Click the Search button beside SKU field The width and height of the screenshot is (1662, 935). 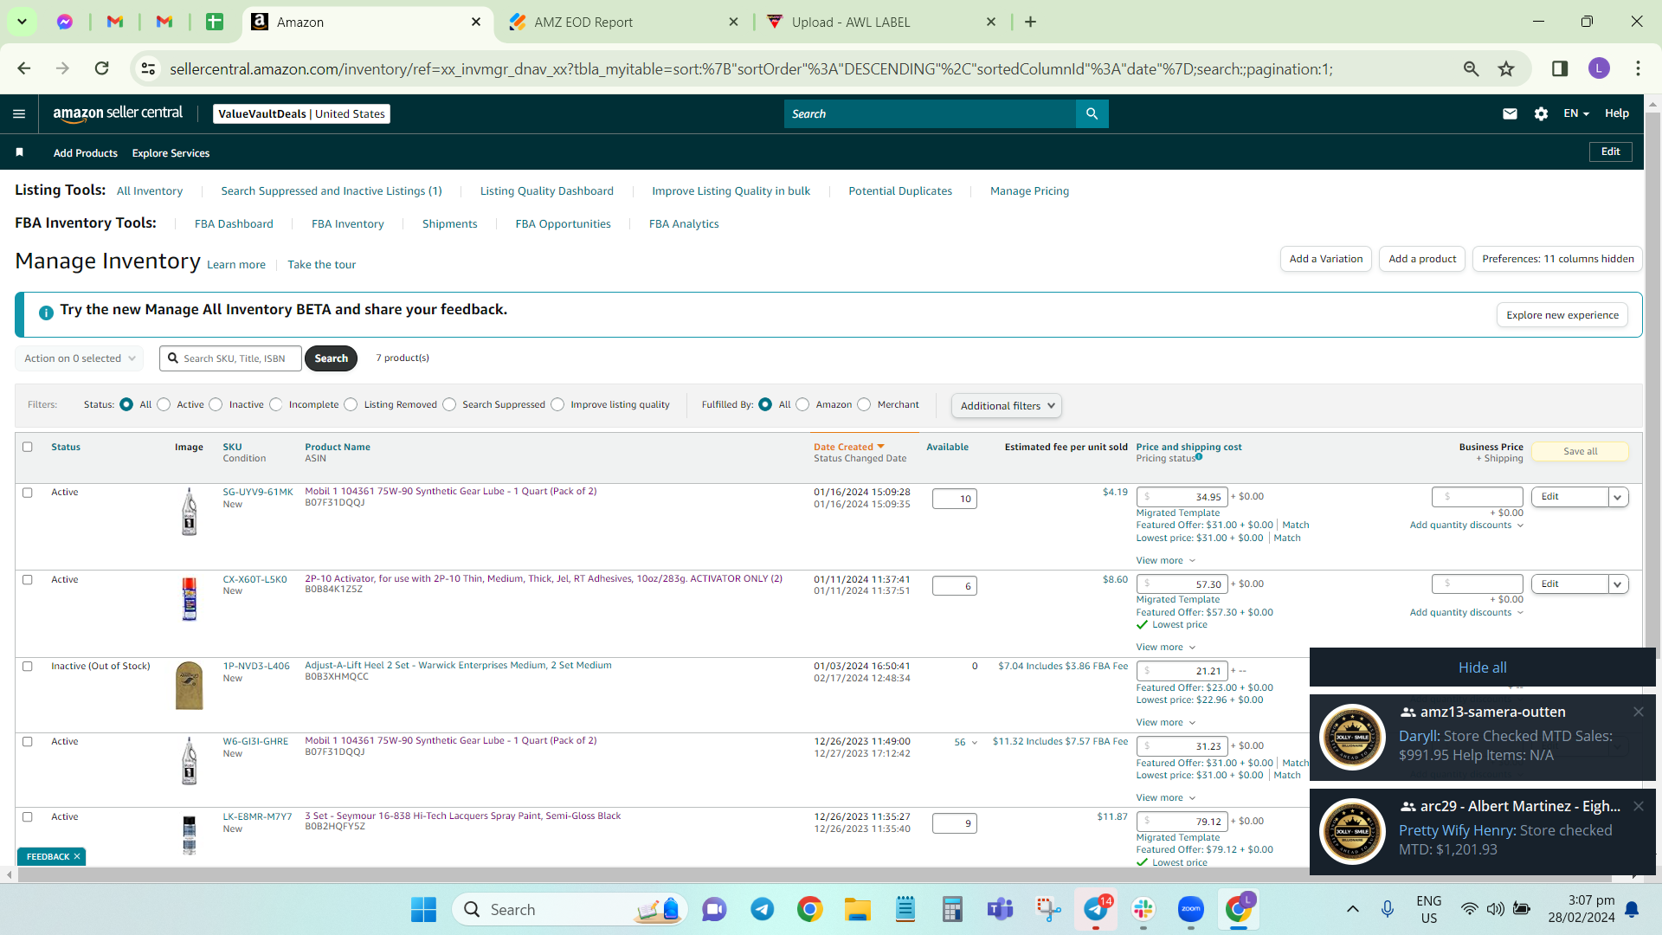point(331,358)
